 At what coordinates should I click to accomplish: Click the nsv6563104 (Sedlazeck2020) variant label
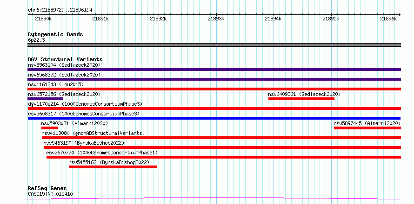click(x=64, y=65)
